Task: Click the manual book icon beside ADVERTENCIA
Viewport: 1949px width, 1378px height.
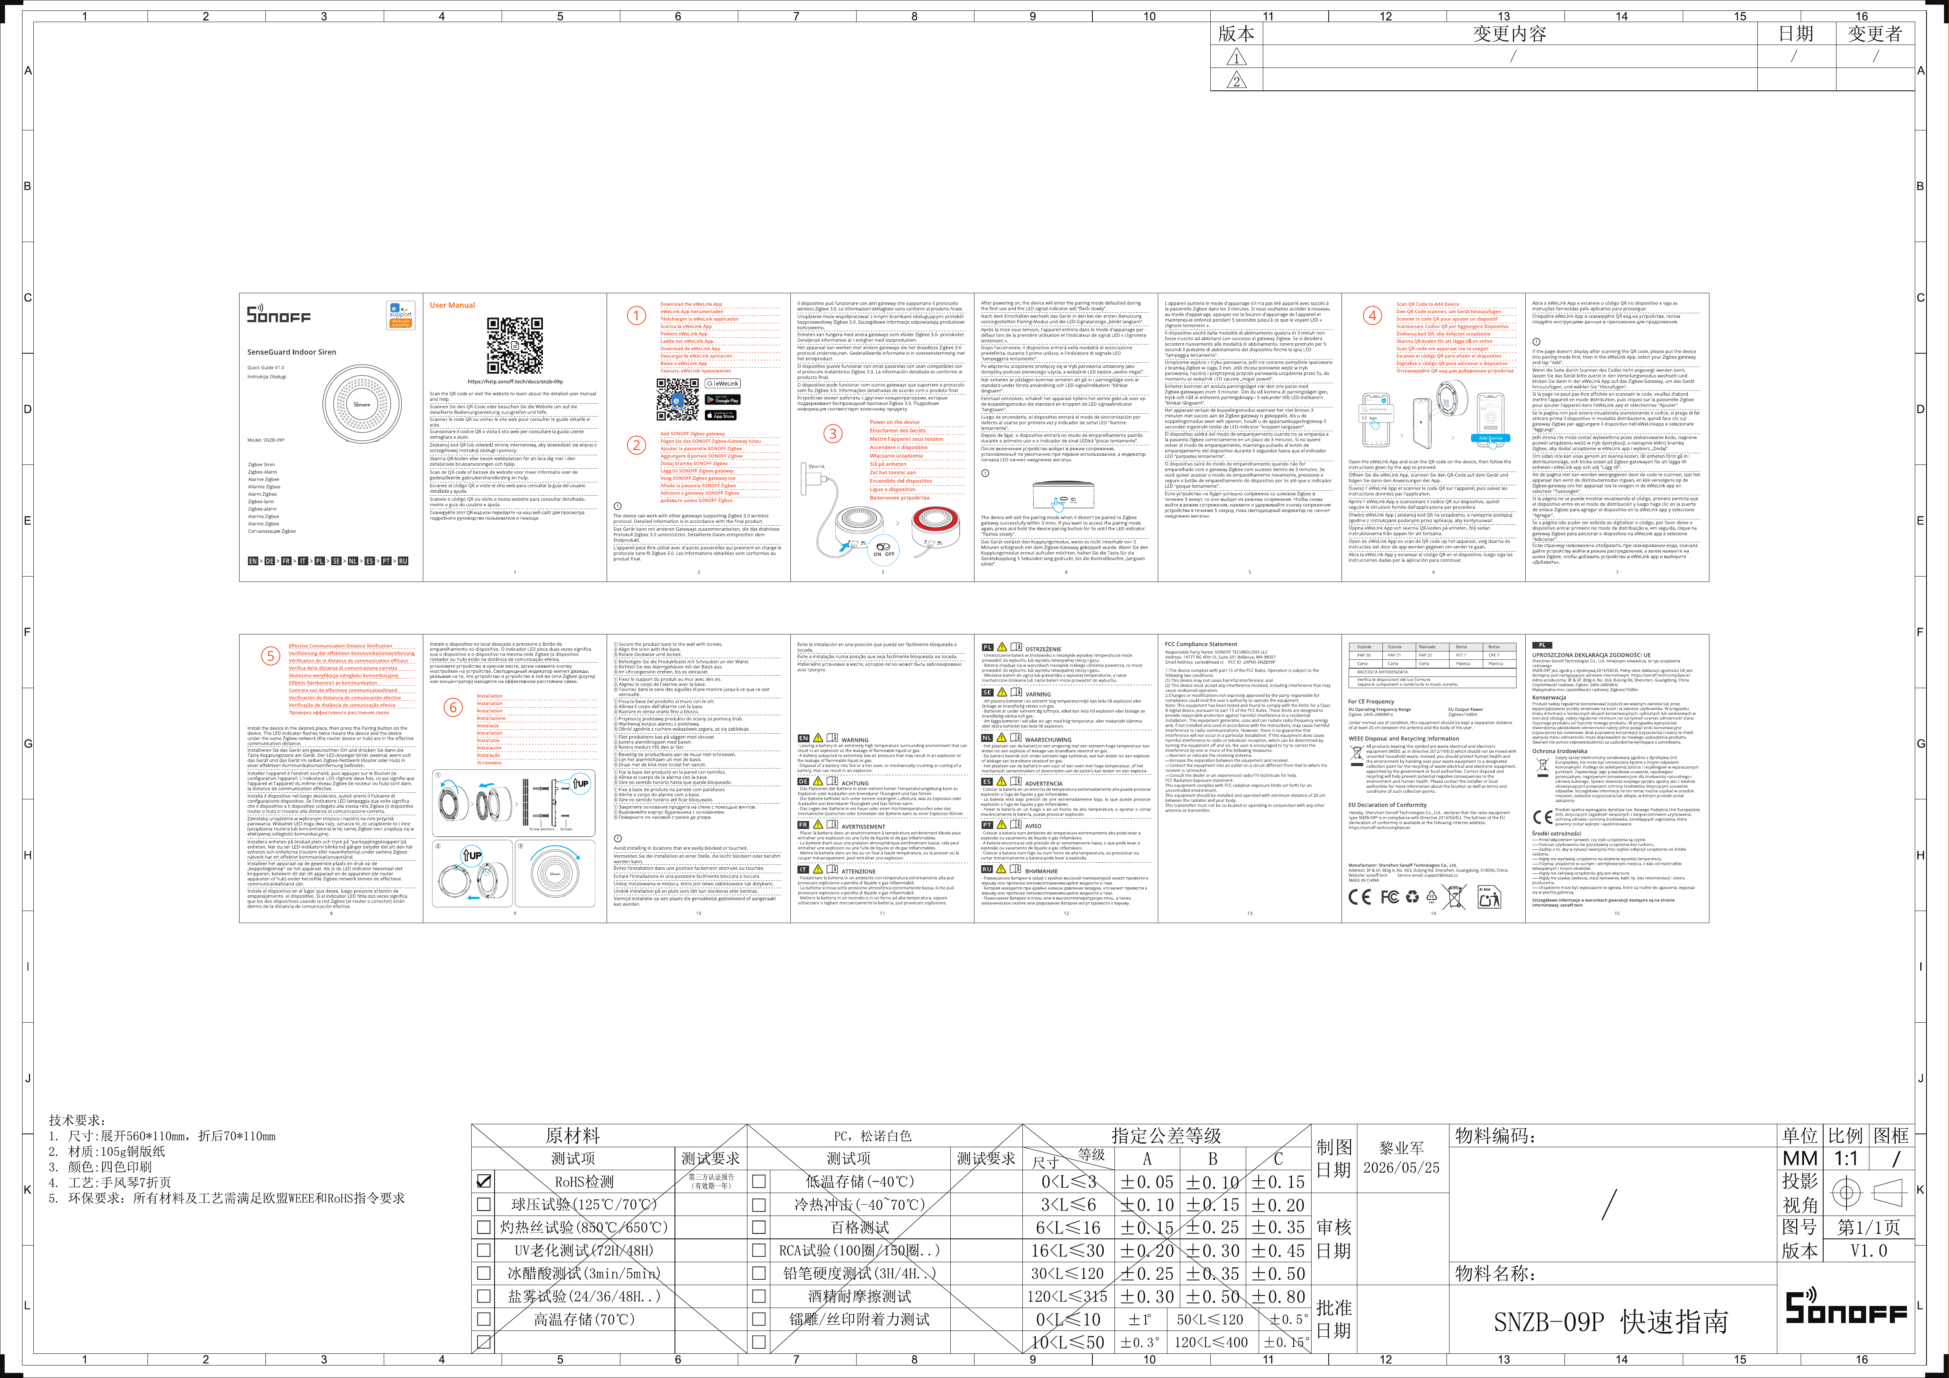Action: click(x=1016, y=782)
